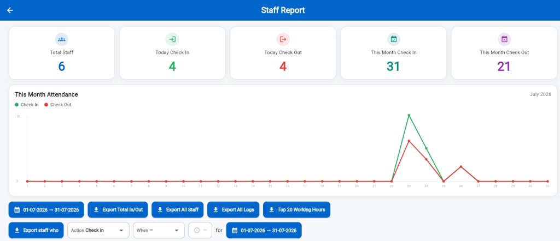The width and height of the screenshot is (560, 241).
Task: Click download icon on Export All Logs
Action: pyautogui.click(x=215, y=210)
